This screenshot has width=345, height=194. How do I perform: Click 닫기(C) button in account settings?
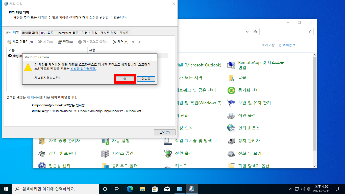(164, 132)
